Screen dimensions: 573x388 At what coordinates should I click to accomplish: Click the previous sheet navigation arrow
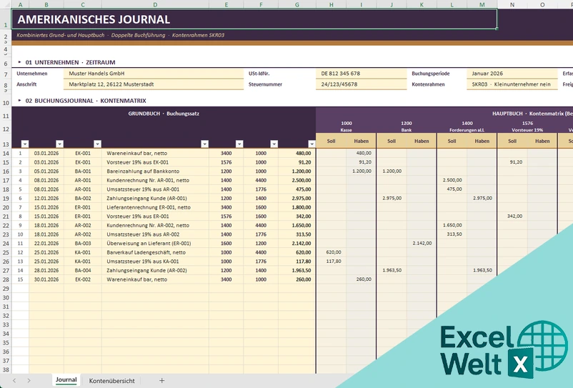[14, 381]
